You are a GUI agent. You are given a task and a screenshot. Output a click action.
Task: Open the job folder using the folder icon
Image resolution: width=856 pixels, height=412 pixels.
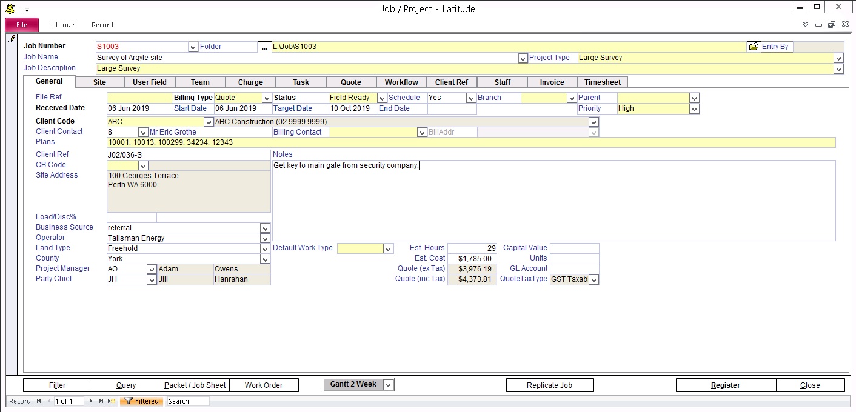753,47
